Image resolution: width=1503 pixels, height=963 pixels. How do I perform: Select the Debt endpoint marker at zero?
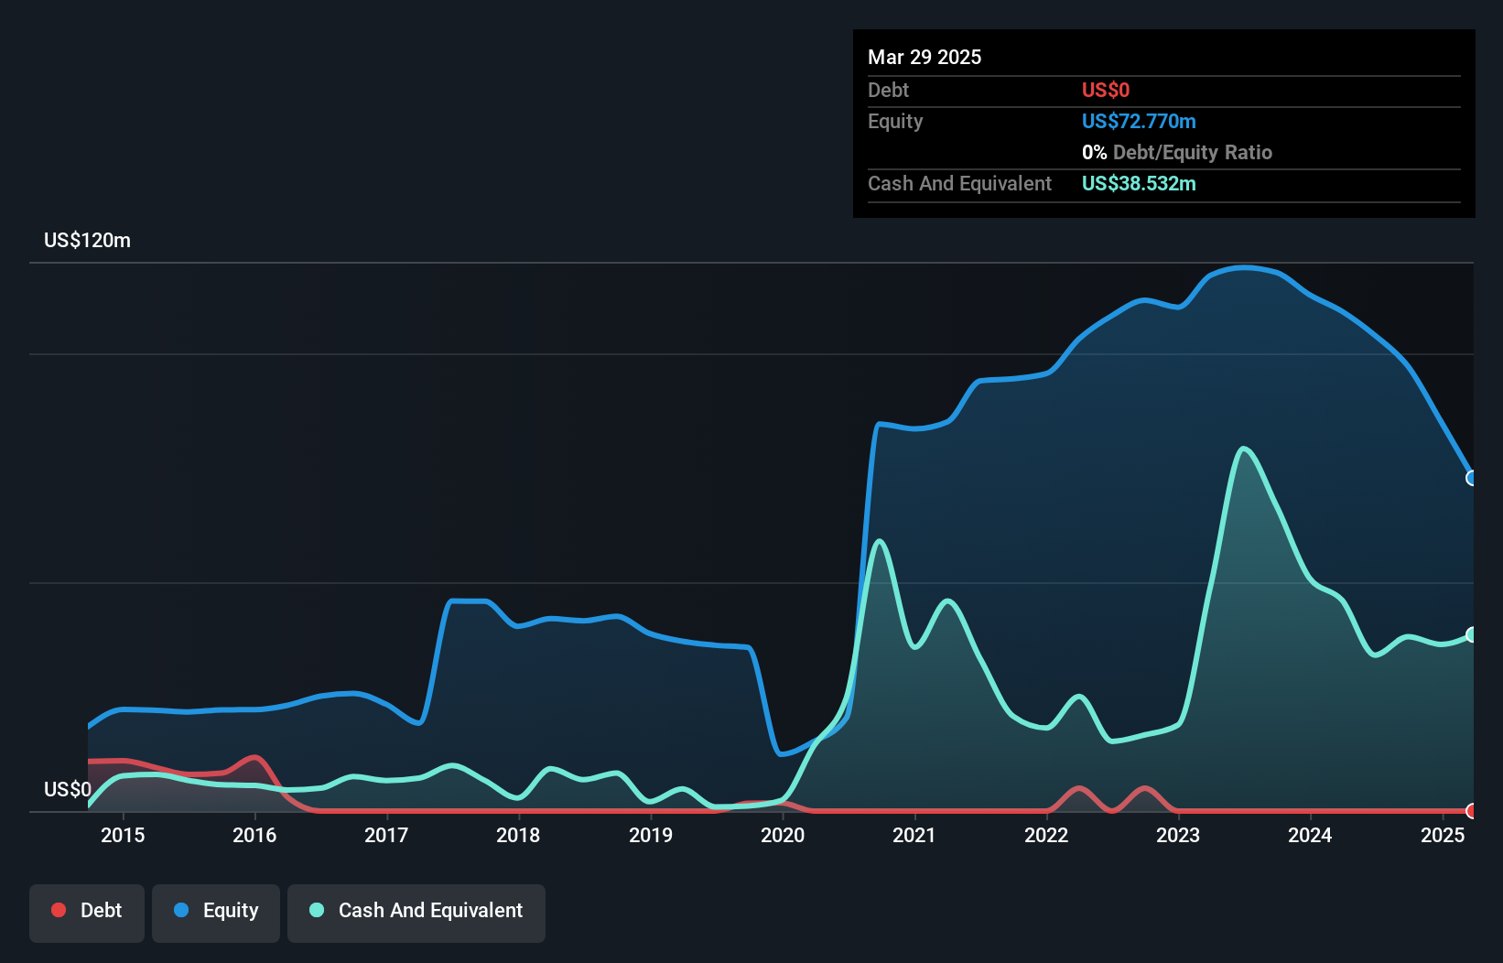click(x=1472, y=811)
